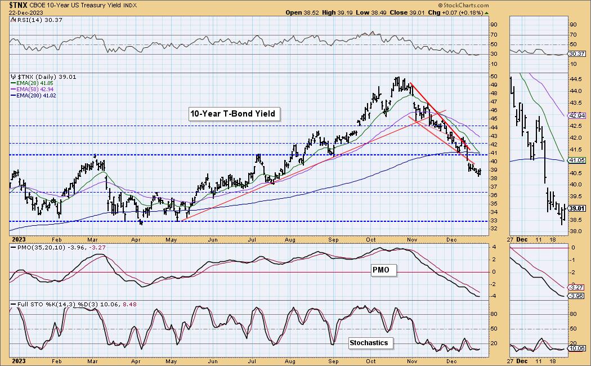Click the 10-Year T-Bond Yield annotation box

click(x=235, y=114)
